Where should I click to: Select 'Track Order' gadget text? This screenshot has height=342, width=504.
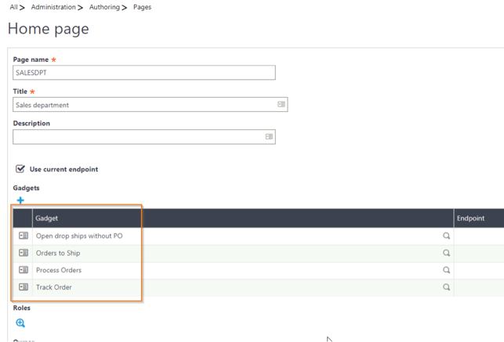point(53,286)
